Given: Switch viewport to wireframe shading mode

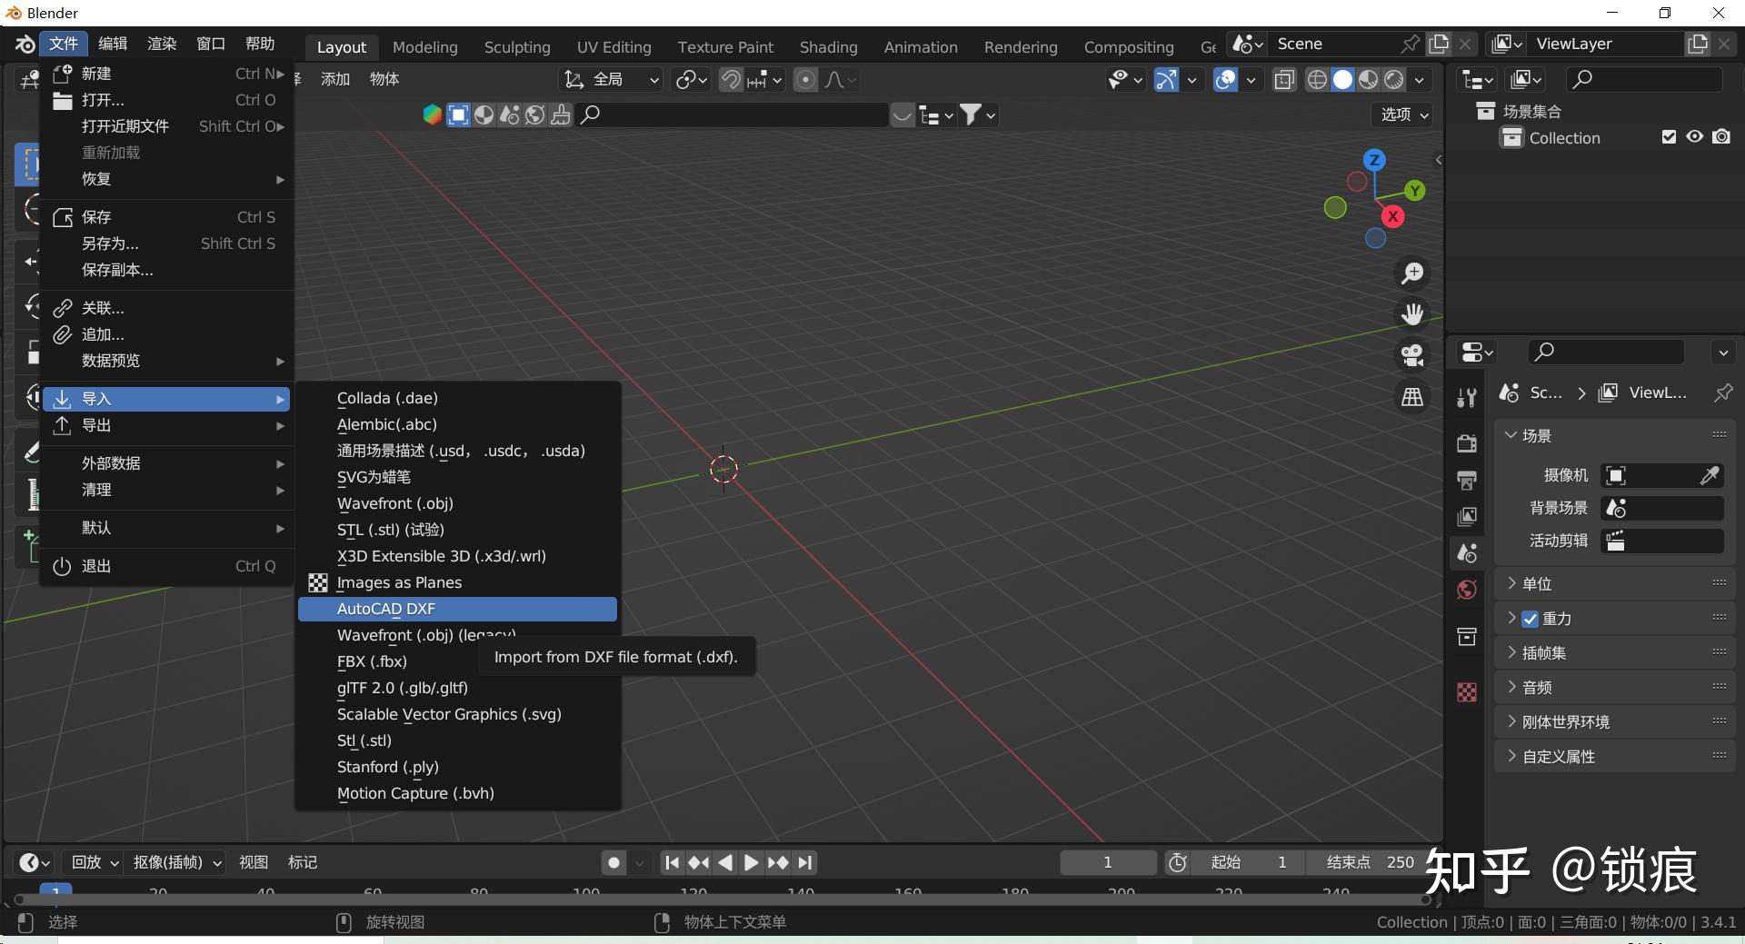Looking at the screenshot, I should coord(1317,79).
